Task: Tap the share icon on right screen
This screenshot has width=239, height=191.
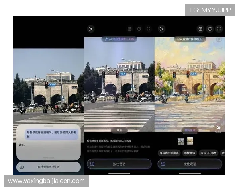Action: (210, 29)
